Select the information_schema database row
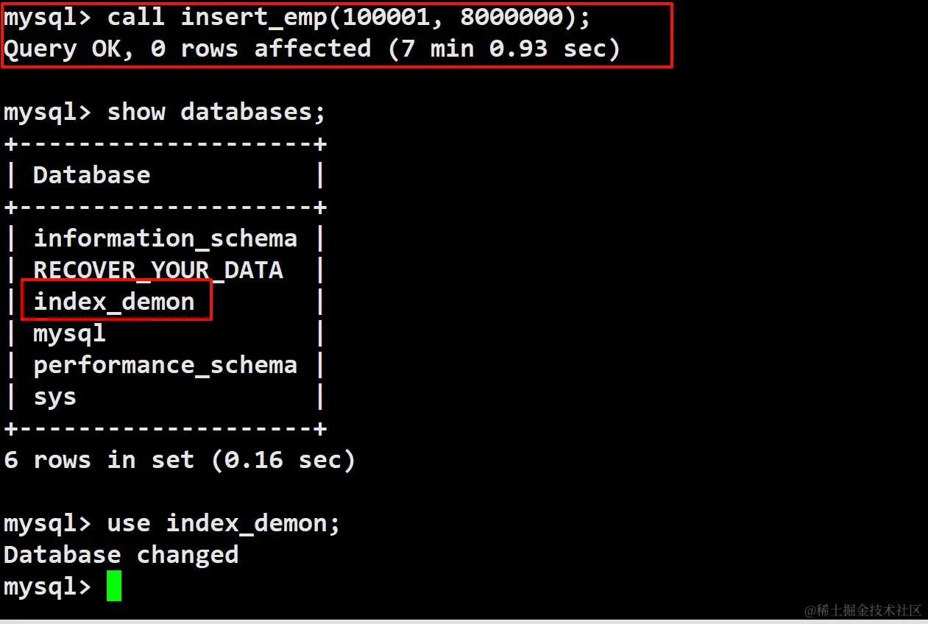 click(165, 238)
